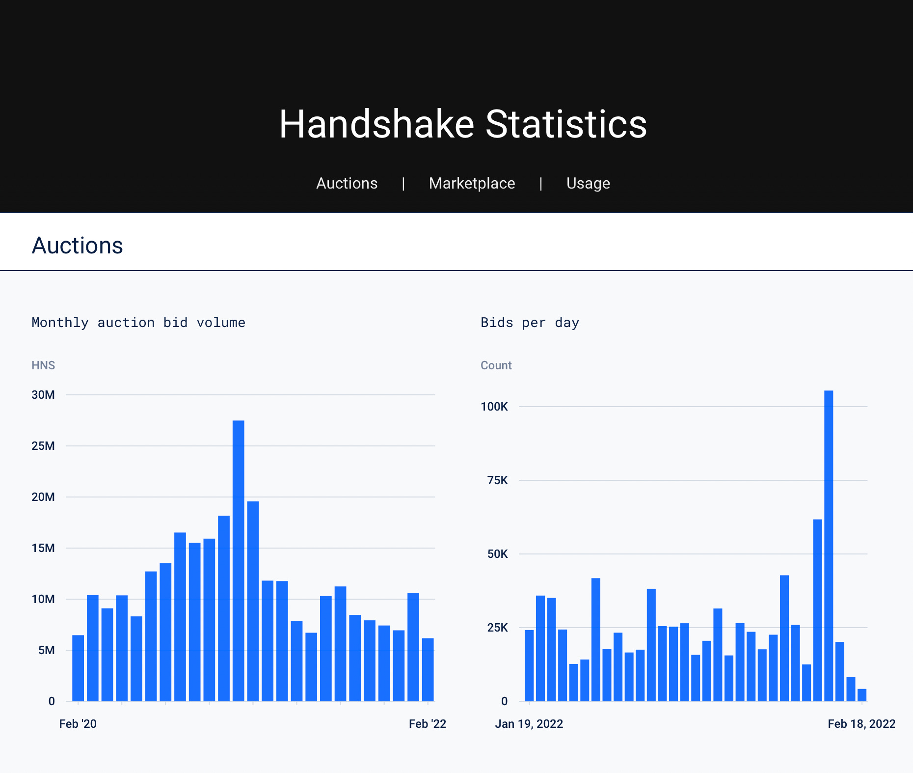Click the last bar of the monthly volume chart
The image size is (913, 773).
(428, 669)
